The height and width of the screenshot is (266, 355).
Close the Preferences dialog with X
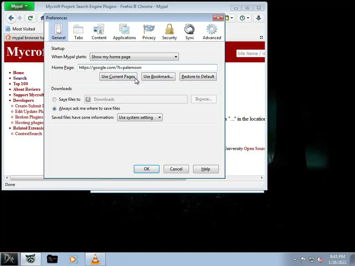tap(218, 18)
